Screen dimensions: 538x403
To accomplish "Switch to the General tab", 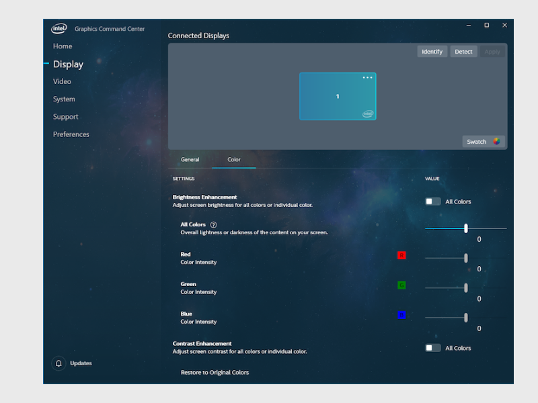I will click(x=190, y=160).
